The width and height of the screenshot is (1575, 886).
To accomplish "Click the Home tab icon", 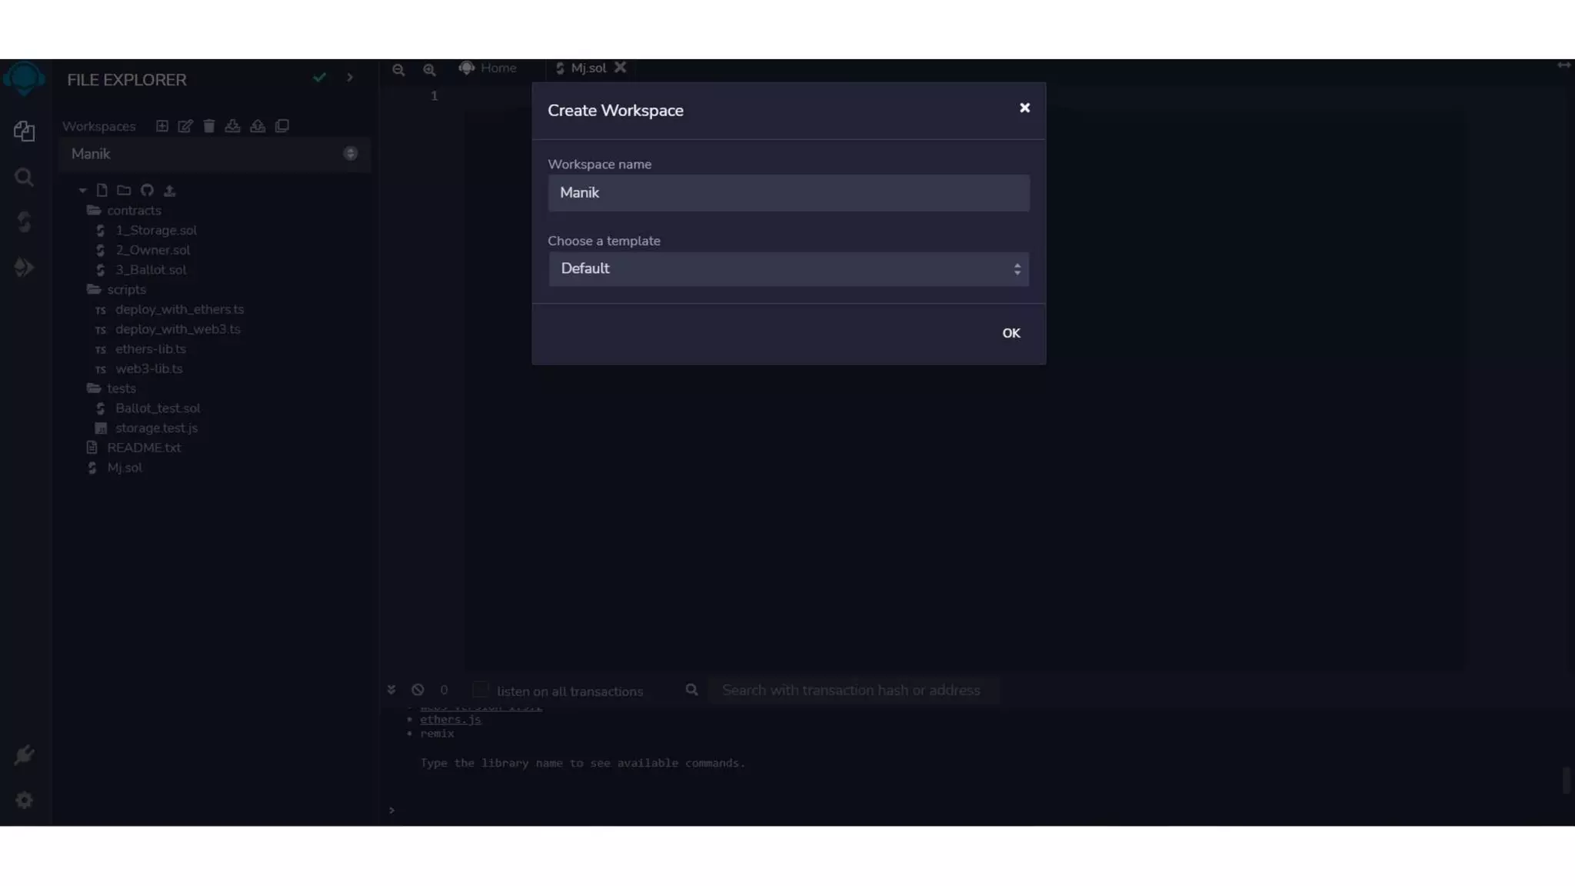I will [467, 68].
